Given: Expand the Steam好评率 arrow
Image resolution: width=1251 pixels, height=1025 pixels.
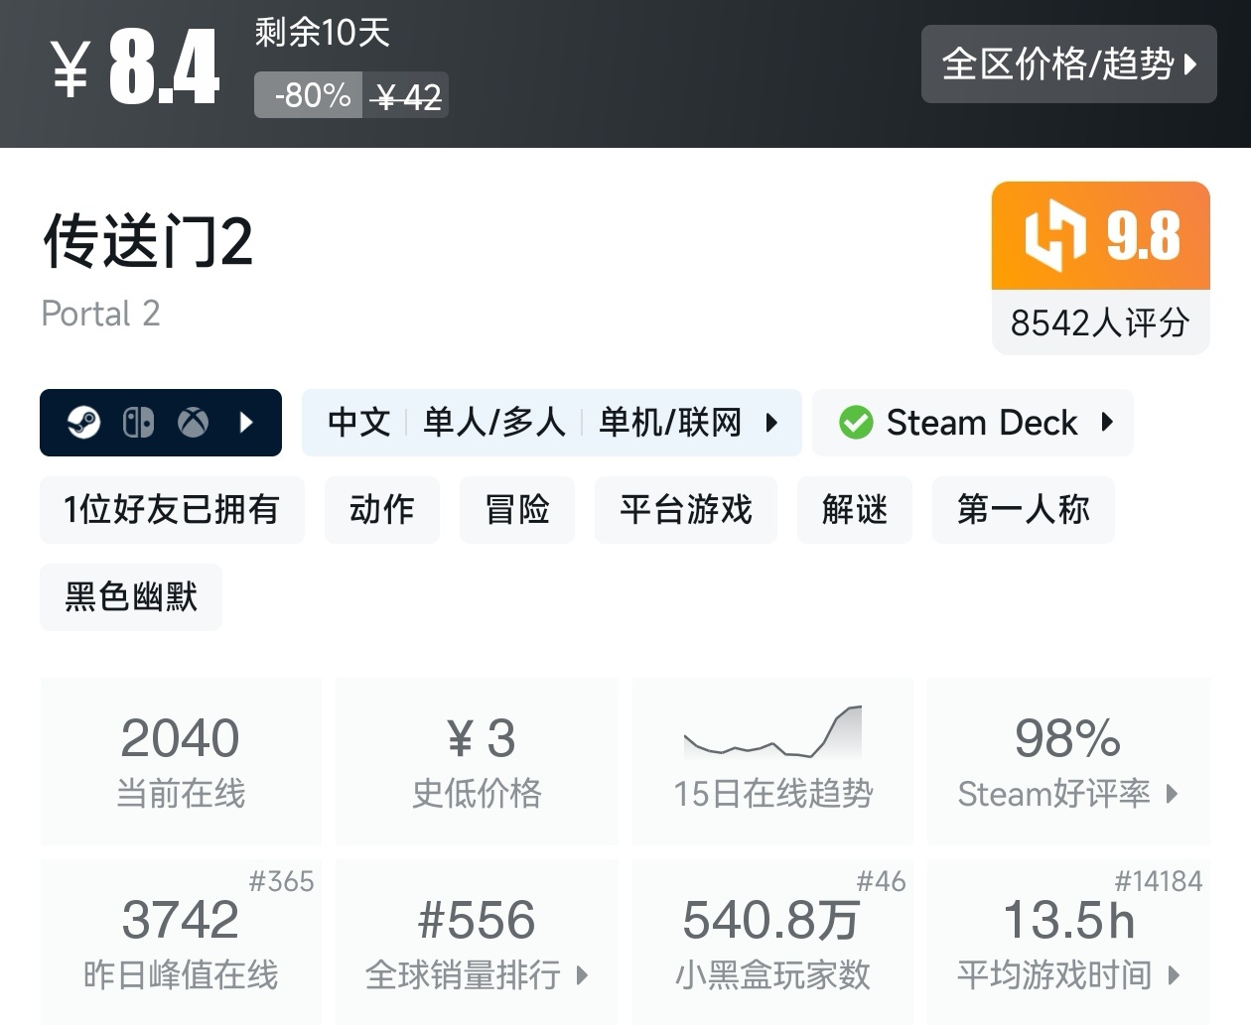Looking at the screenshot, I should coord(1173,794).
